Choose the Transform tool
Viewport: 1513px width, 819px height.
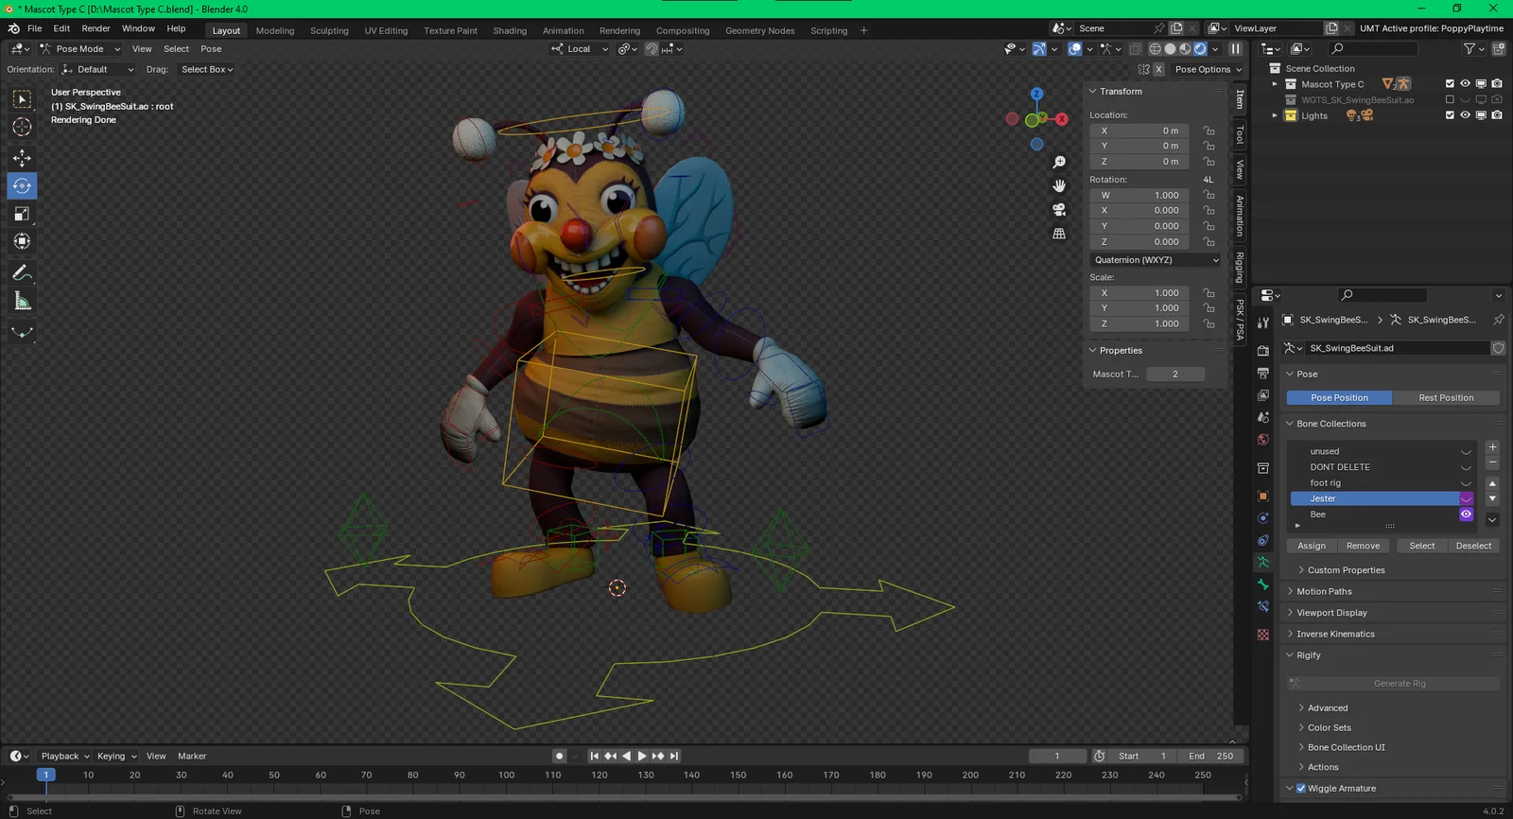pyautogui.click(x=22, y=241)
